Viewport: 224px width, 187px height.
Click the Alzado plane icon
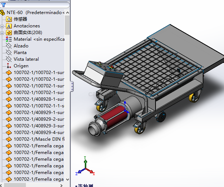point(9,46)
